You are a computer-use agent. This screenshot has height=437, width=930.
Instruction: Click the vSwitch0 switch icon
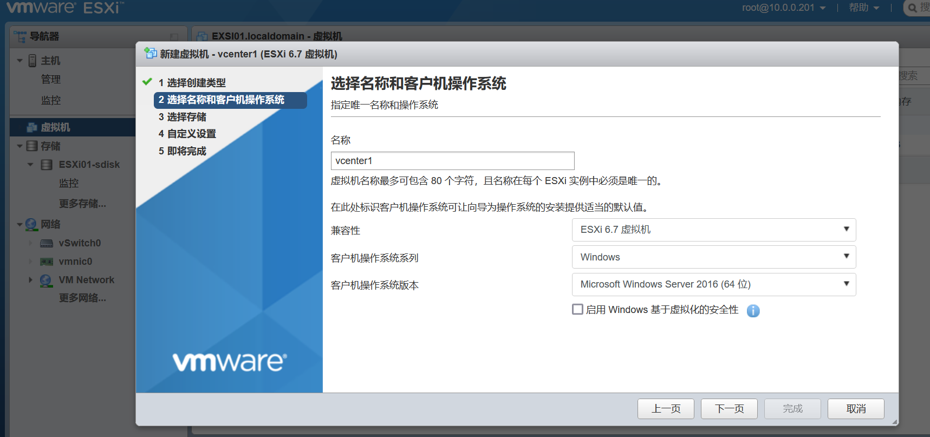pyautogui.click(x=47, y=243)
